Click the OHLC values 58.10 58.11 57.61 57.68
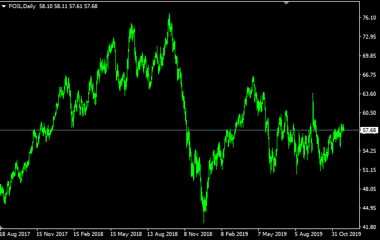The width and height of the screenshot is (380, 240). tap(69, 6)
